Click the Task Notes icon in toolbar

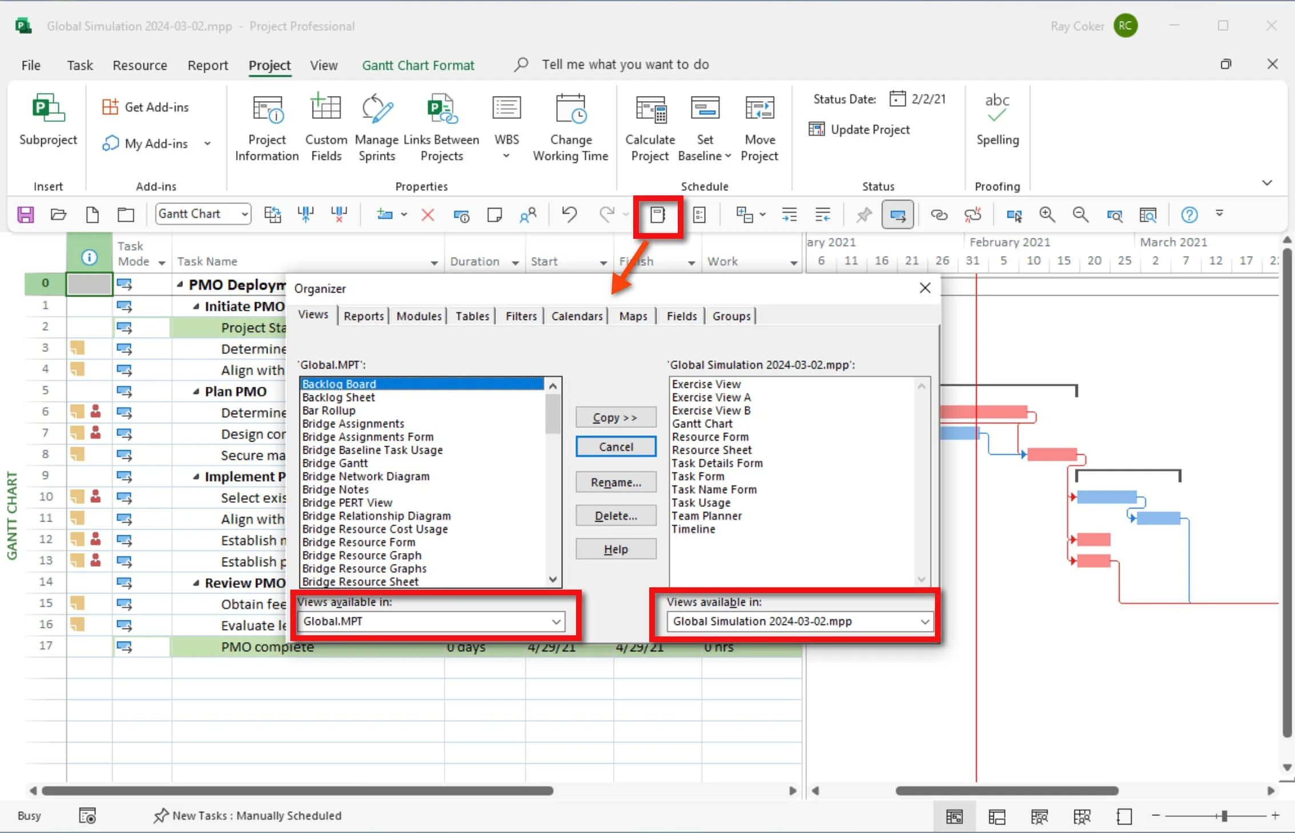(x=494, y=215)
